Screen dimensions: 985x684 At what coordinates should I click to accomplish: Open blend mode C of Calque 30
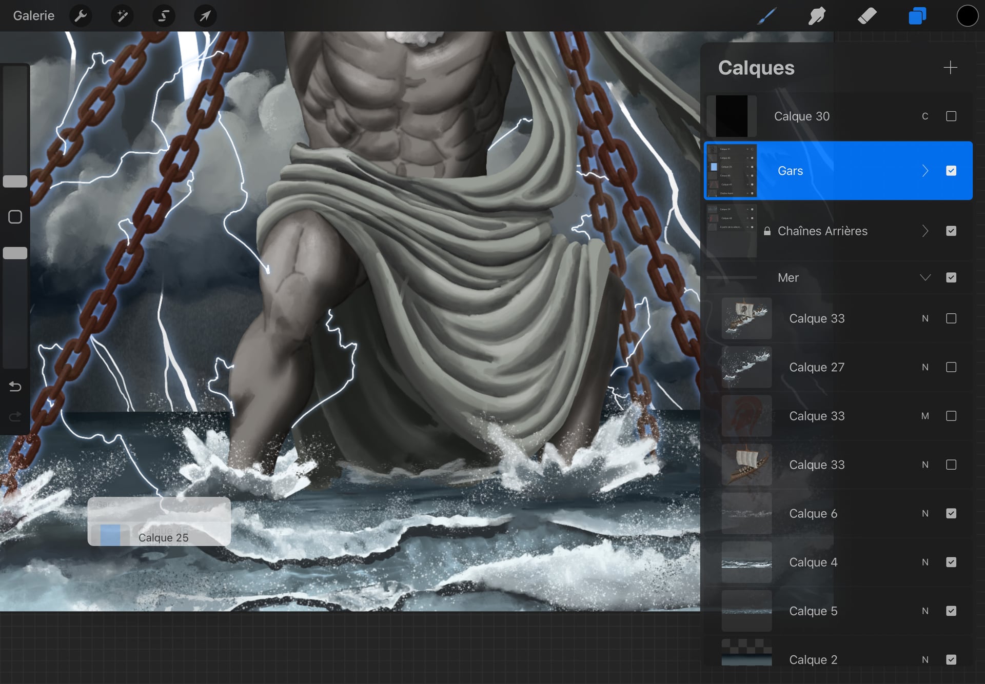click(x=925, y=116)
